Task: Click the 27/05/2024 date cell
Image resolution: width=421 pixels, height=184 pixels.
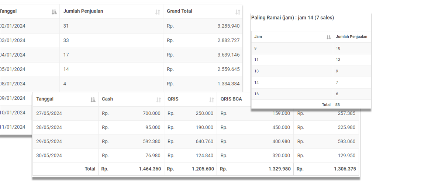Action: coord(49,114)
